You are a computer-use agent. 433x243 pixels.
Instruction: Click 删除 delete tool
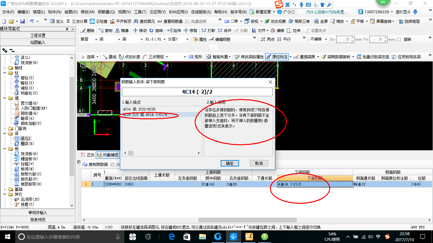tap(88, 30)
